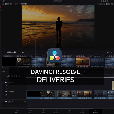Open the Media page
The height and width of the screenshot is (114, 114).
17,111
